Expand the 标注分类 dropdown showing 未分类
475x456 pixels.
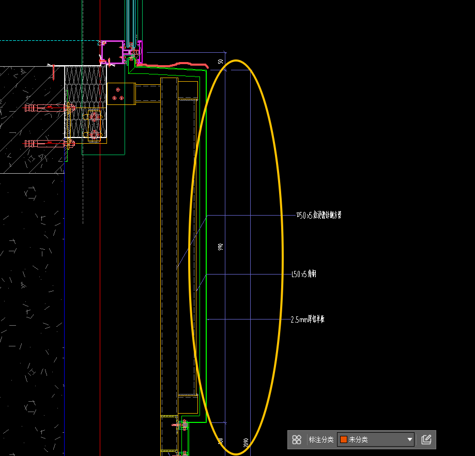(376, 439)
